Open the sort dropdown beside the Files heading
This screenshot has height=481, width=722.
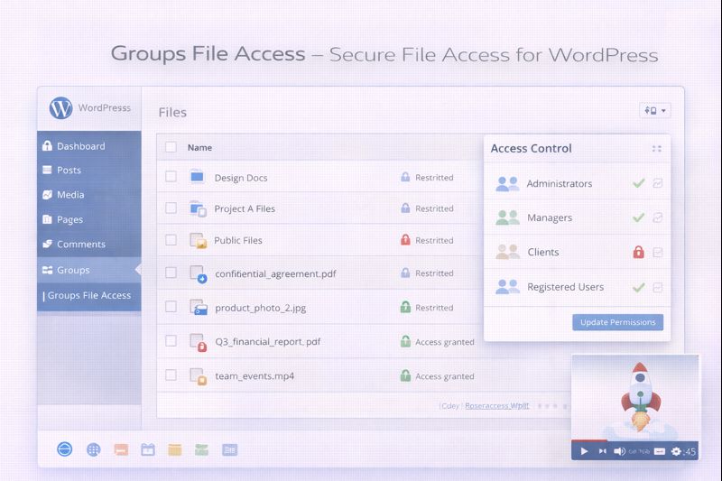[655, 110]
